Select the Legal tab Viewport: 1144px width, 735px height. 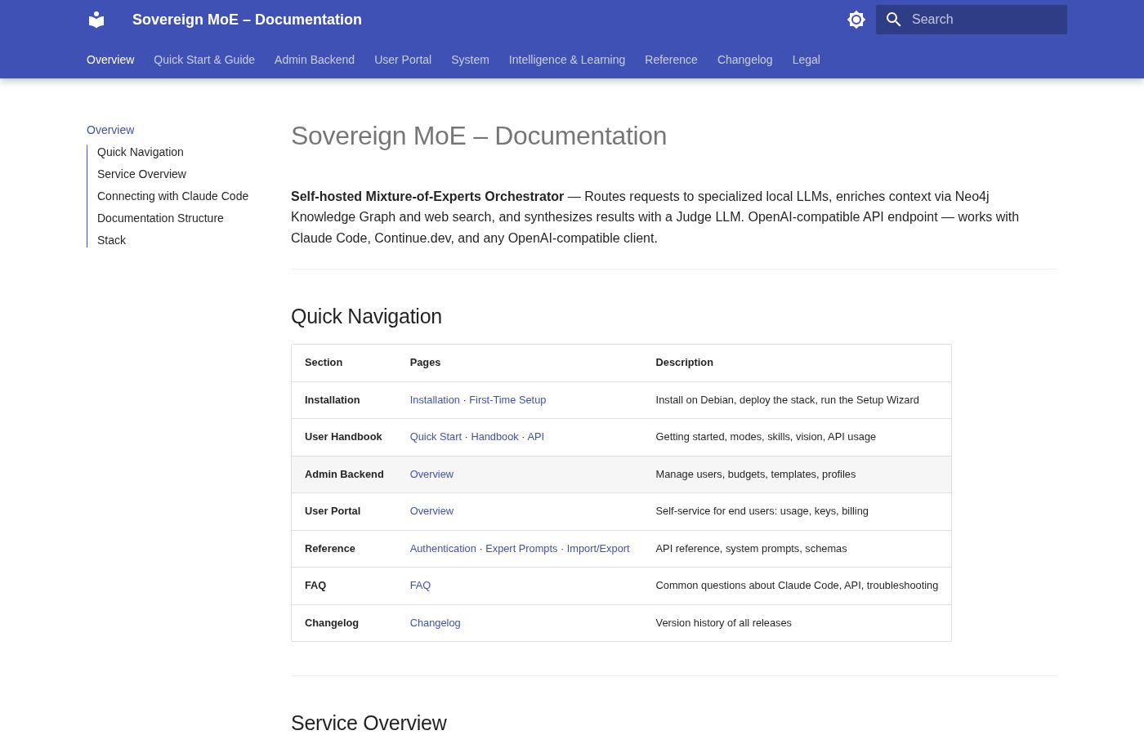point(806,60)
